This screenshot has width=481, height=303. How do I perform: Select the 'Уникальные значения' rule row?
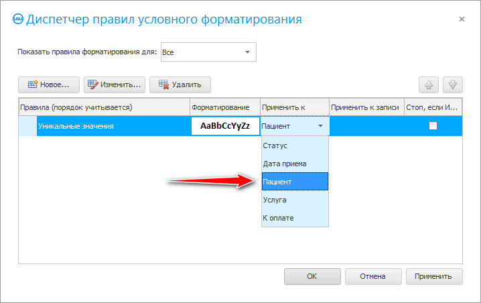point(113,126)
